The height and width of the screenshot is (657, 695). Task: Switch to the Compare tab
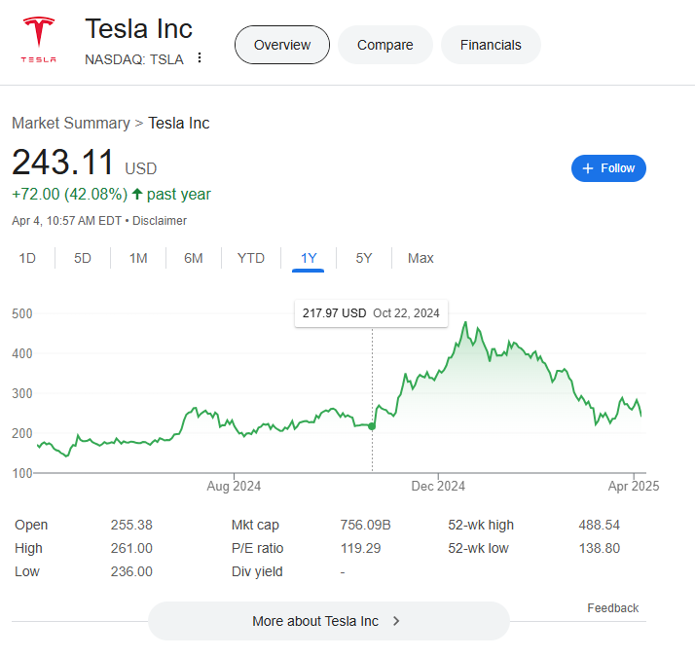384,45
